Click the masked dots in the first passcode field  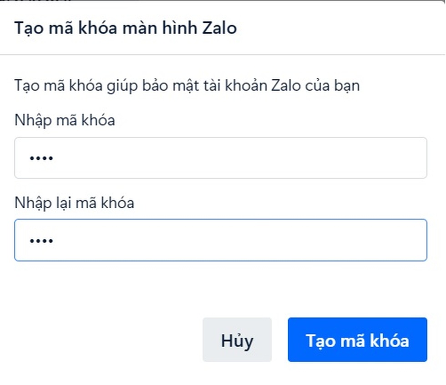point(41,158)
